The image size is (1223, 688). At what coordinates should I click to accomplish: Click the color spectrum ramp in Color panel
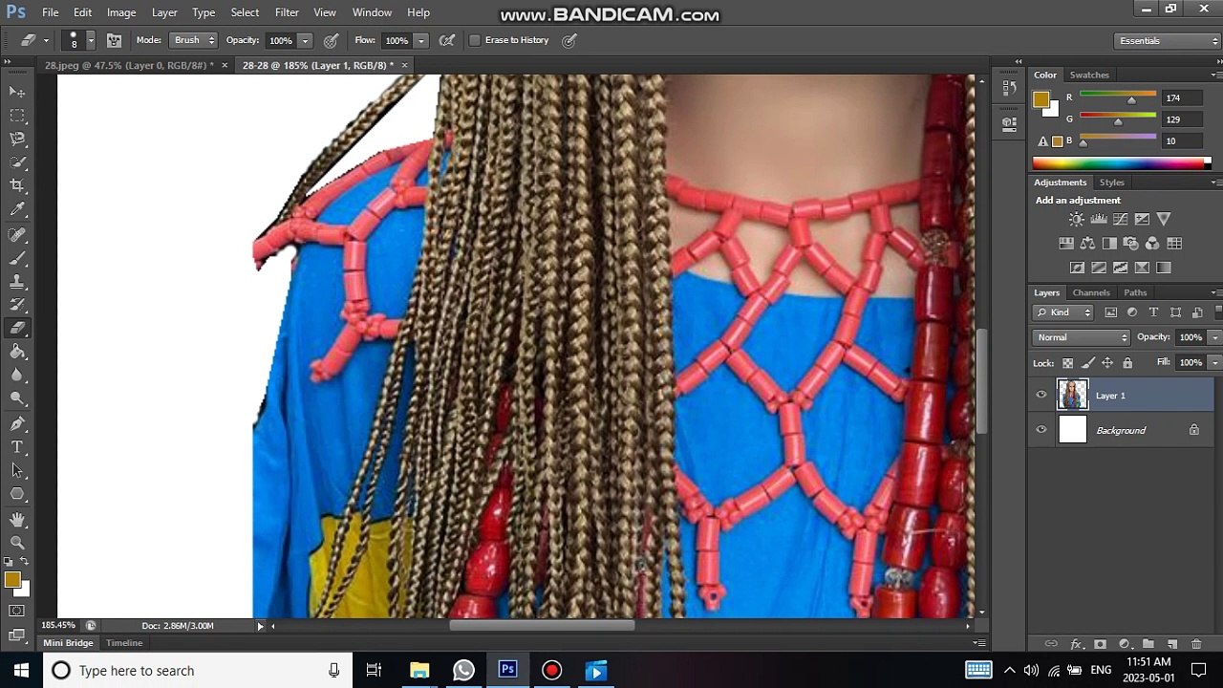tap(1122, 163)
